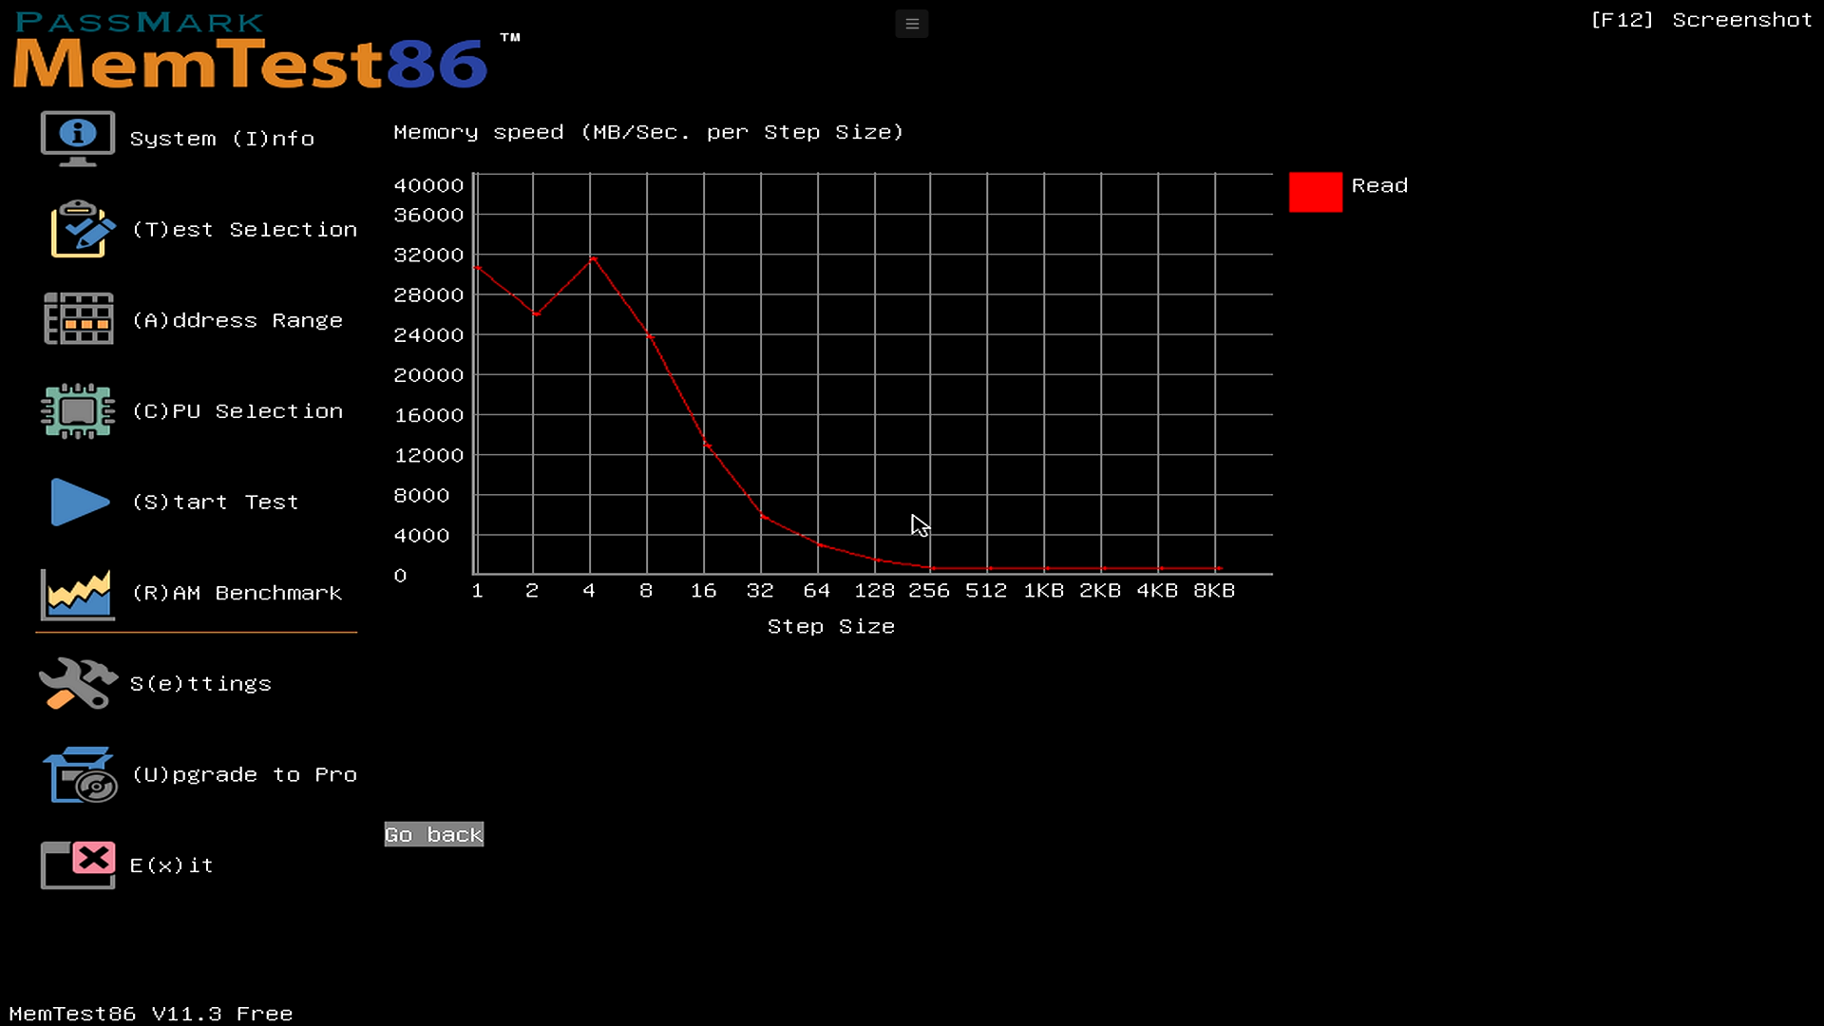
Task: Click the Start Test play arrow icon
Action: (80, 502)
